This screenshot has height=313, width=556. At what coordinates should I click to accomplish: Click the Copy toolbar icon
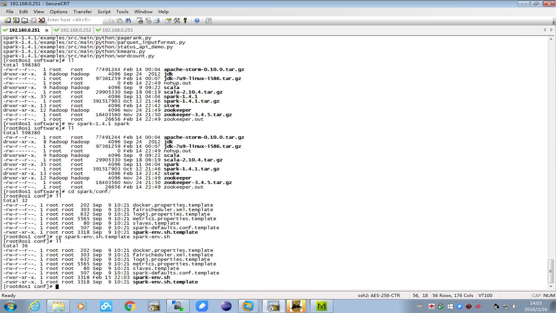pyautogui.click(x=111, y=20)
